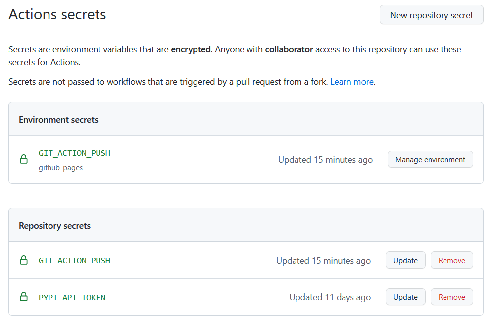Click the environment secret's "Updated 15 minutes ago" text
The image size is (493, 327).
(325, 160)
